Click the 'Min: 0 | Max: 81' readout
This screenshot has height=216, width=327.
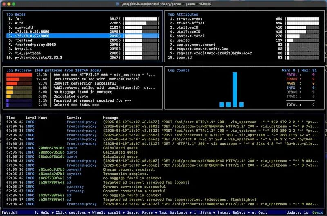(299, 70)
